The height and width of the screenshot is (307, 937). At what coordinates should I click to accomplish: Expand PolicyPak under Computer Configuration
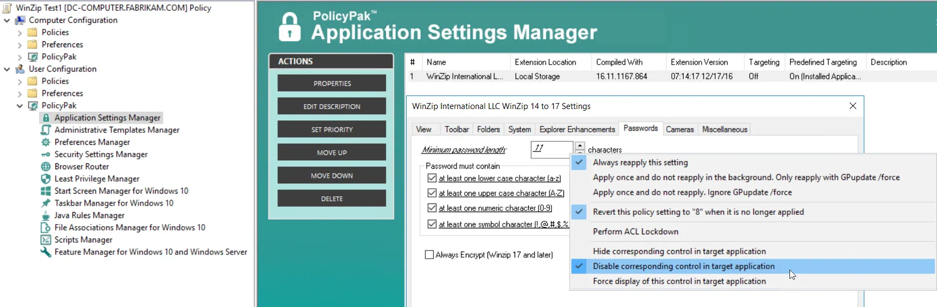pyautogui.click(x=20, y=57)
